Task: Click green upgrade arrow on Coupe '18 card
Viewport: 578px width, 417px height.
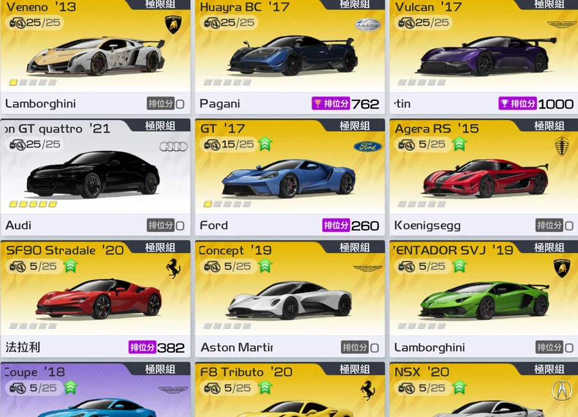Action: pos(71,387)
